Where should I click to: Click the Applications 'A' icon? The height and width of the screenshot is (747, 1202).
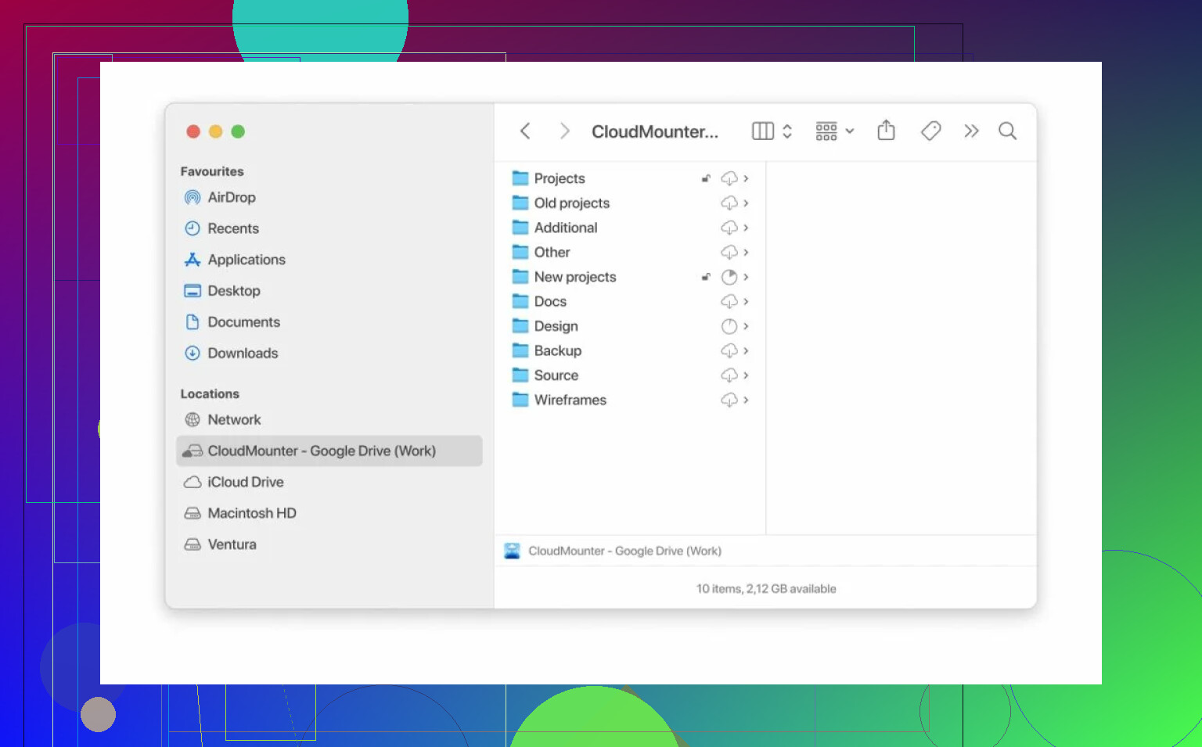193,260
